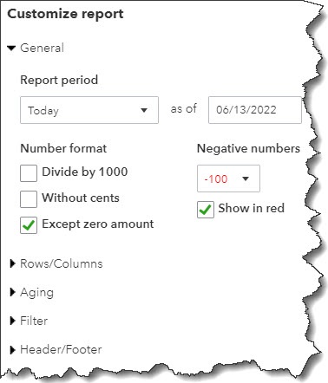The height and width of the screenshot is (383, 328).
Task: Expand the Filter section triangle
Action: tap(12, 321)
